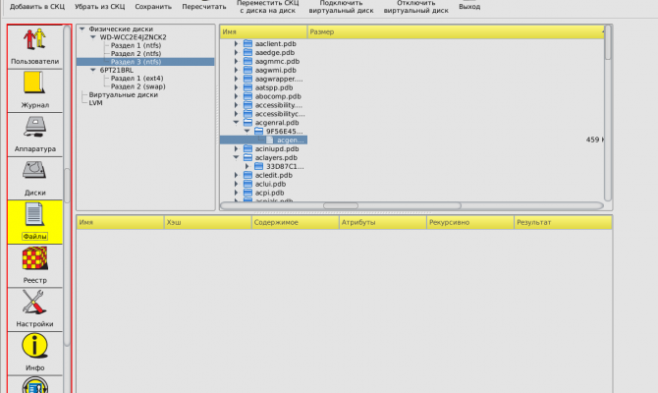Select Раздел 1 (ext4) partition

137,78
